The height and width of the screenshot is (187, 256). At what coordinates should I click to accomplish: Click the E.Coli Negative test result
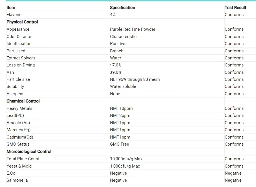click(x=233, y=173)
